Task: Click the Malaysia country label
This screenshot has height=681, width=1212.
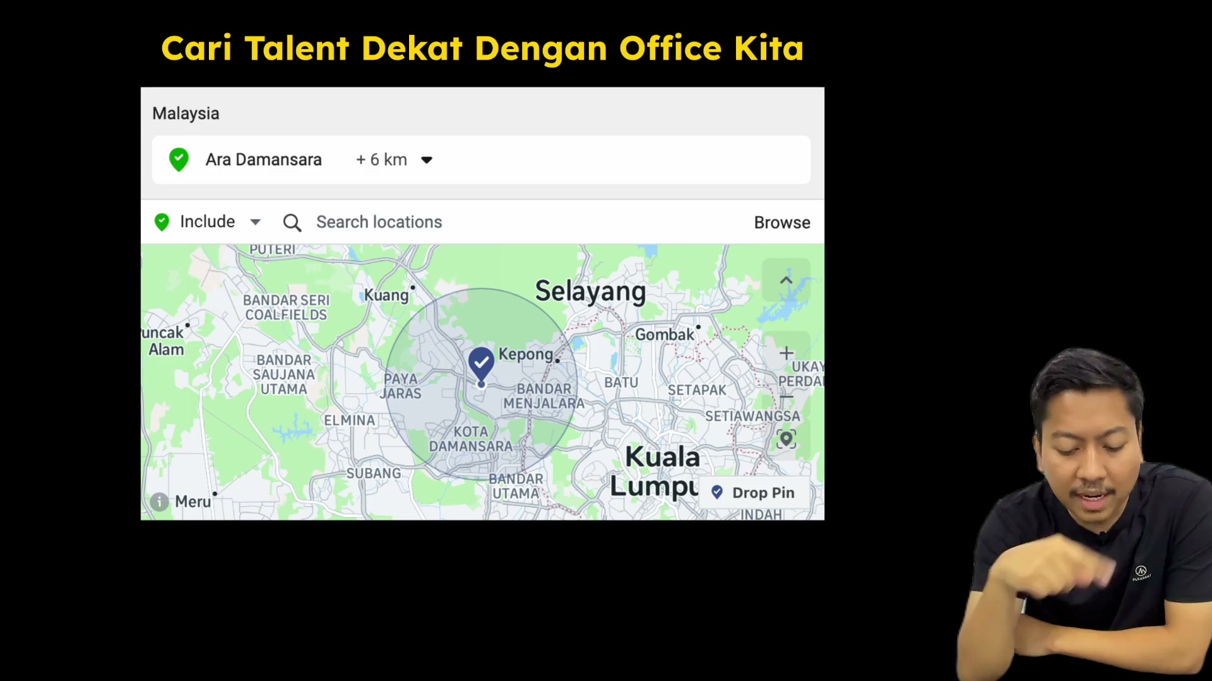Action: click(x=186, y=113)
